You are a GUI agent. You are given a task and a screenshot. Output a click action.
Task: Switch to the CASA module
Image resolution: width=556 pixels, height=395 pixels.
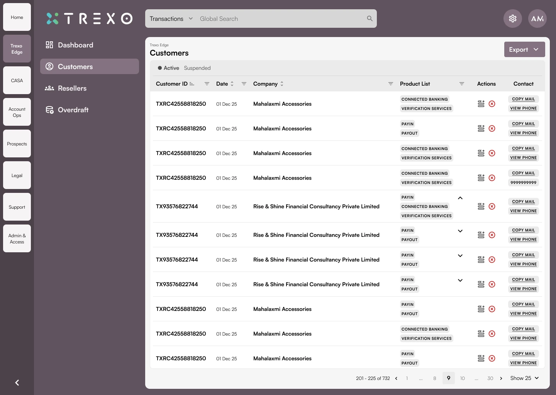pyautogui.click(x=17, y=80)
